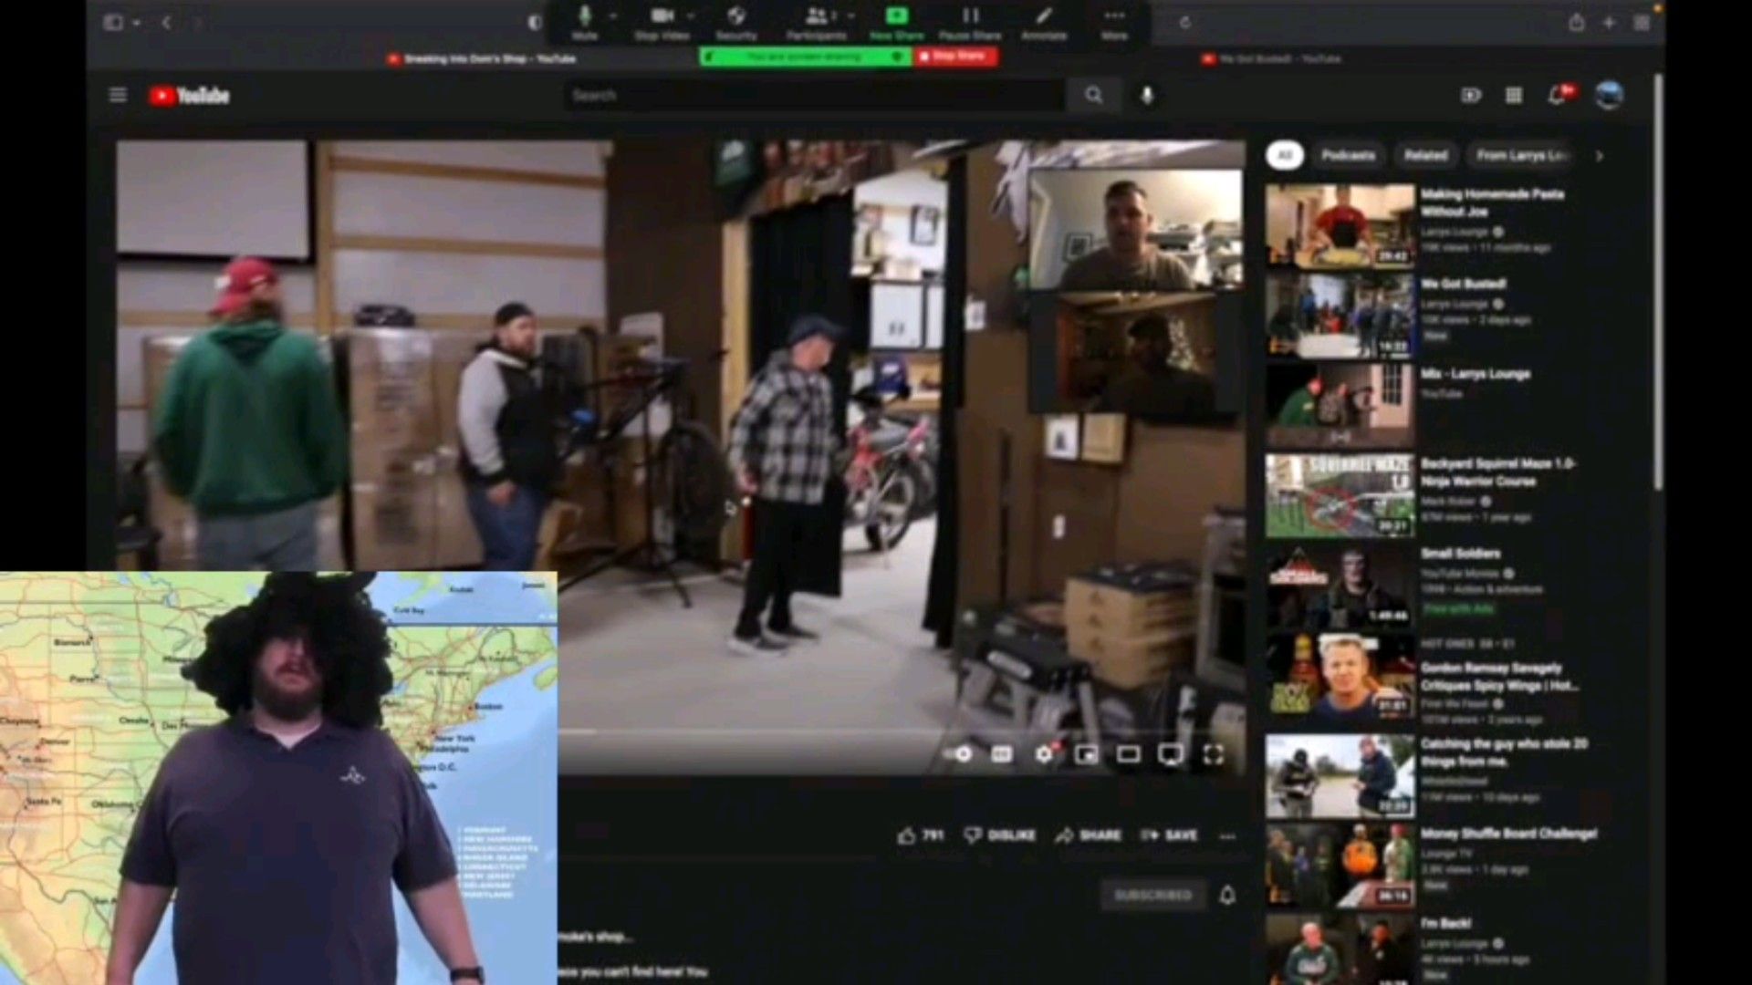Open Small Soldiers movie thumbnail
The image size is (1752, 985).
pyautogui.click(x=1340, y=586)
